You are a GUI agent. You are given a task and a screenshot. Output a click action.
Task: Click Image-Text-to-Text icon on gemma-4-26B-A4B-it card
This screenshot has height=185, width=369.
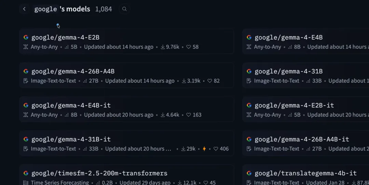click(249, 149)
